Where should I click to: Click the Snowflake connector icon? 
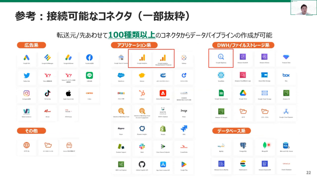tap(221, 75)
